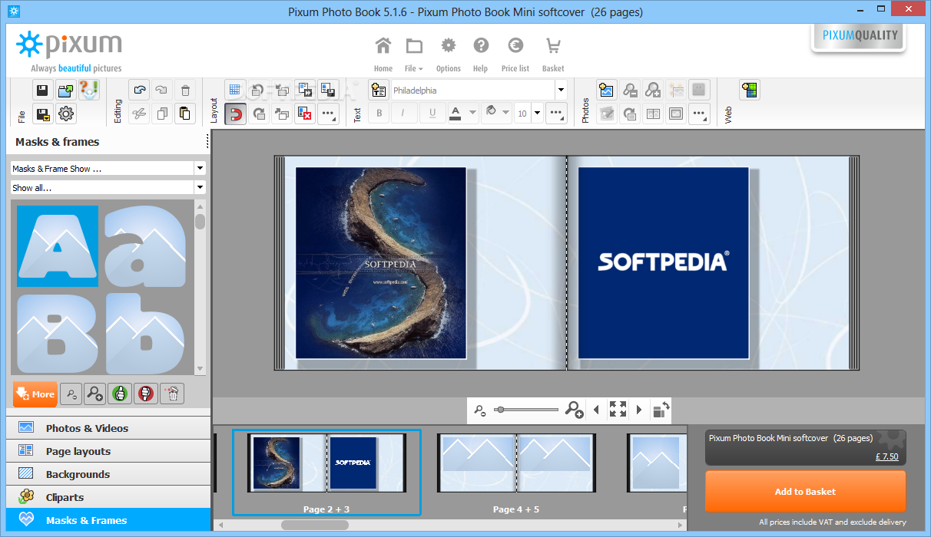931x537 pixels.
Task: Open the Cliparts tab
Action: click(108, 497)
